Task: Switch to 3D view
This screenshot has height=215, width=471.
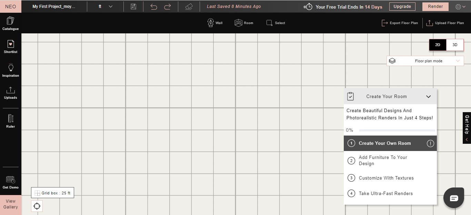Action: (455, 45)
